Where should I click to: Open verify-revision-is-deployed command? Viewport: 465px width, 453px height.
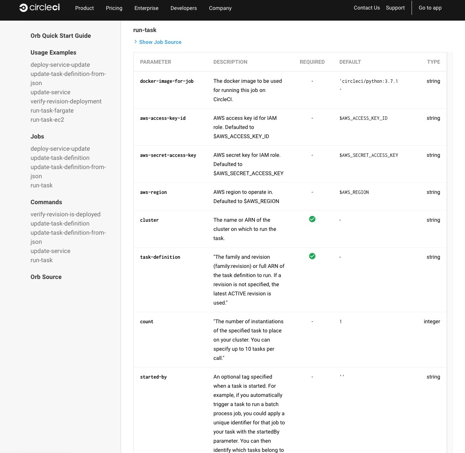65,214
